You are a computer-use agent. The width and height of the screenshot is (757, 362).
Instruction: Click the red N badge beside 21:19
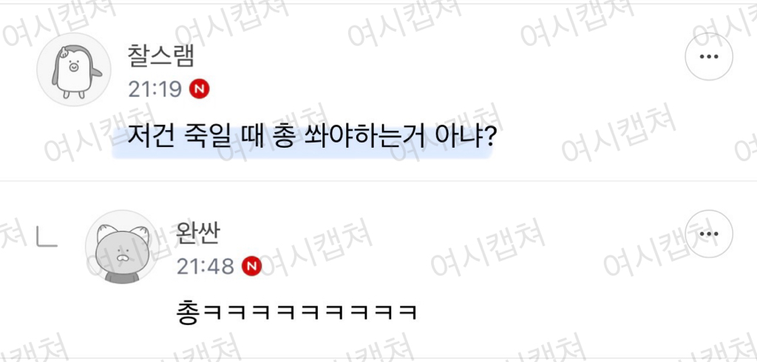199,89
